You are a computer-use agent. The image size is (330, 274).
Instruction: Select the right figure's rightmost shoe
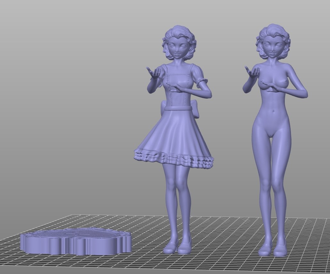[x=280, y=250]
